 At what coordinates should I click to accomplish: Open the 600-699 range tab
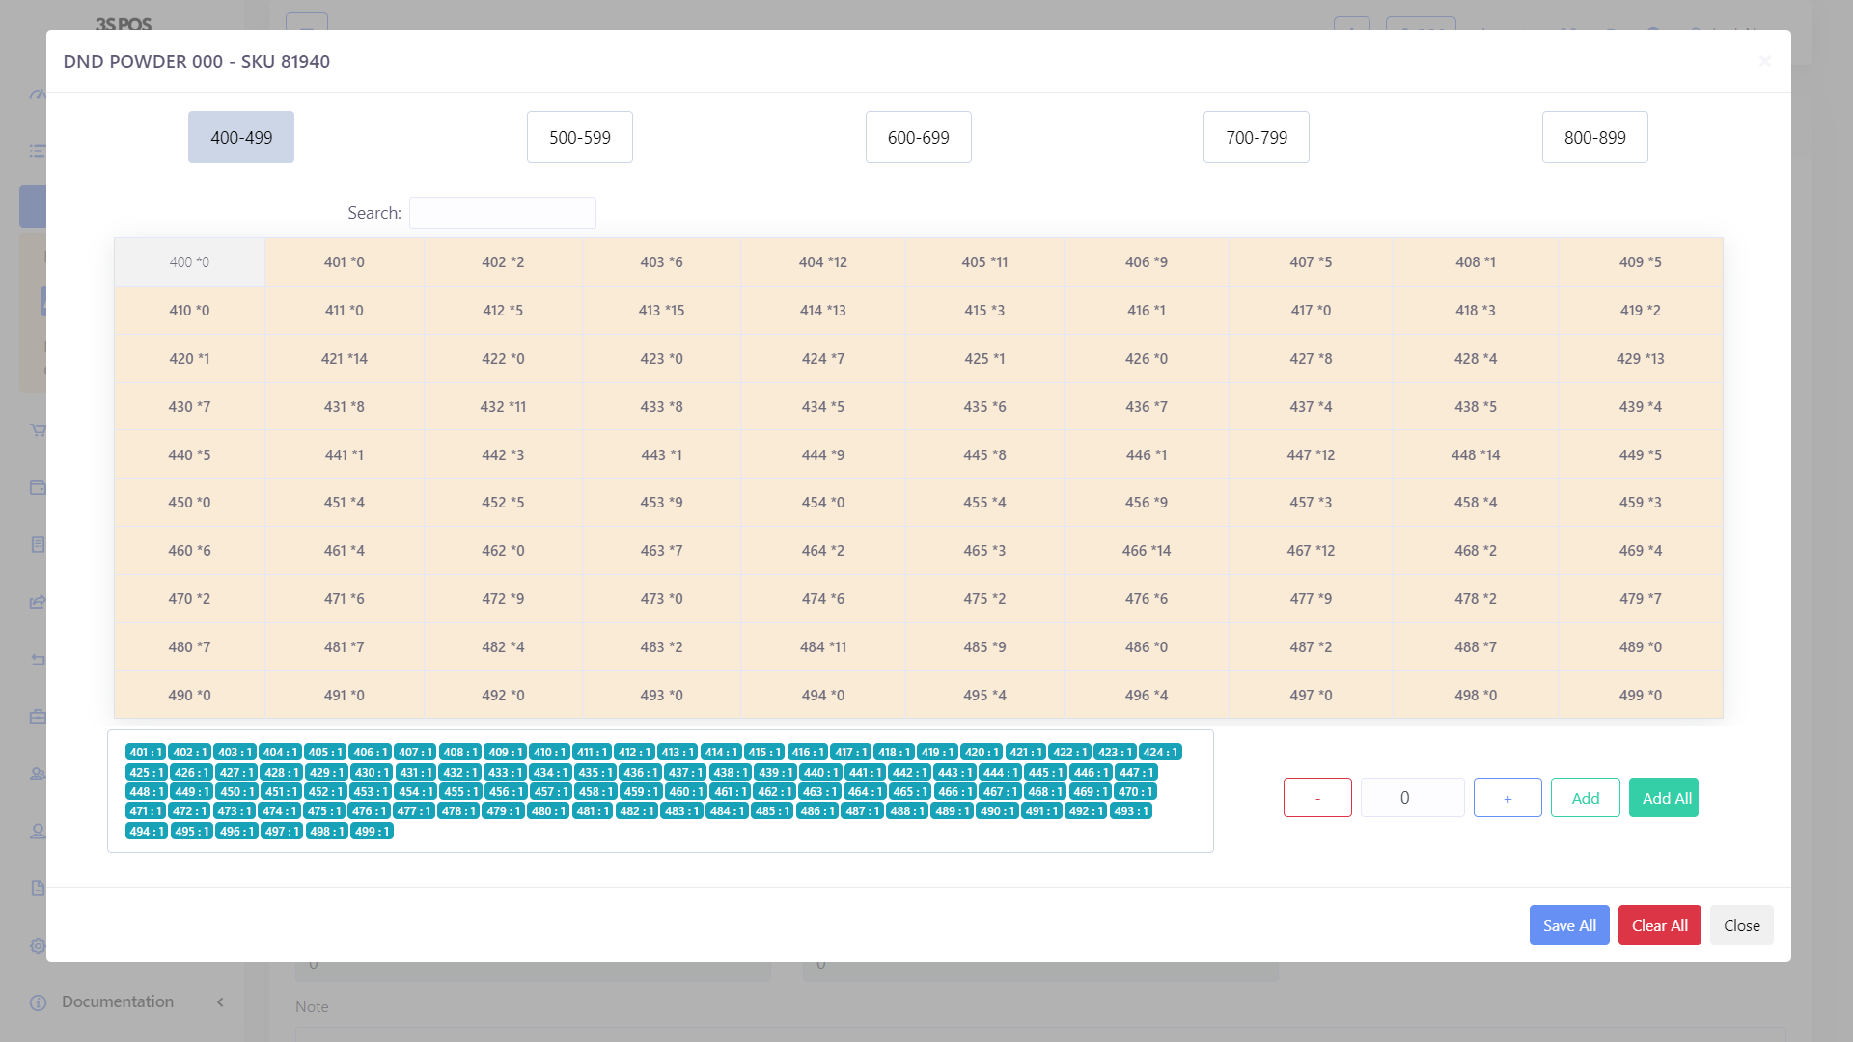point(918,137)
